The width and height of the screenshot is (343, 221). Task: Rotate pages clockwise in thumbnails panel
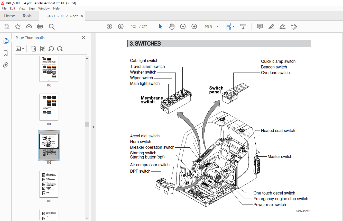click(x=60, y=49)
